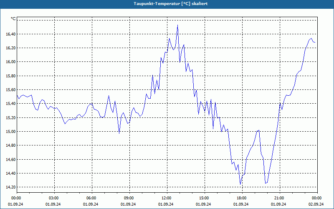Click the 09:00 time axis label
The height and width of the screenshot is (209, 334).
(x=129, y=198)
